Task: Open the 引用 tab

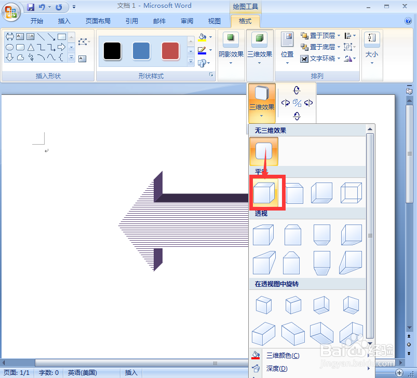Action: 132,21
